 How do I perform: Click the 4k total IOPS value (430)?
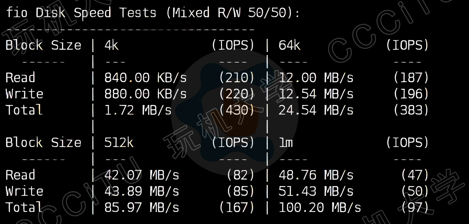(237, 110)
